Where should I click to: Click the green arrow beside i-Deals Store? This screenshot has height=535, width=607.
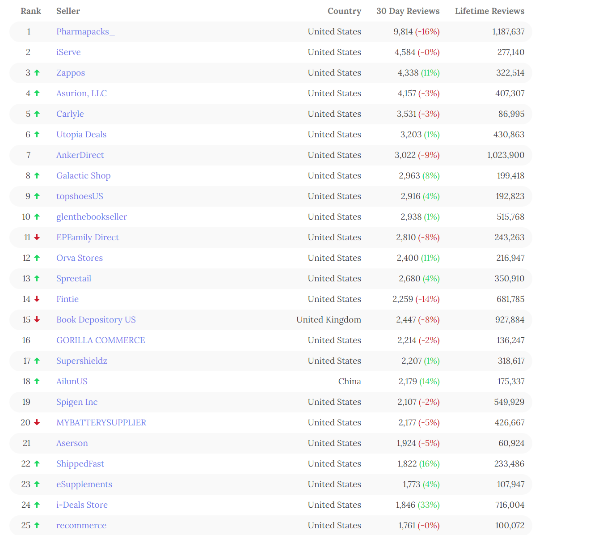[37, 505]
